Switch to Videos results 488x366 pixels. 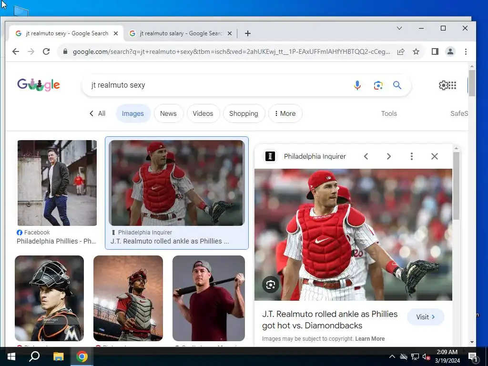click(203, 113)
